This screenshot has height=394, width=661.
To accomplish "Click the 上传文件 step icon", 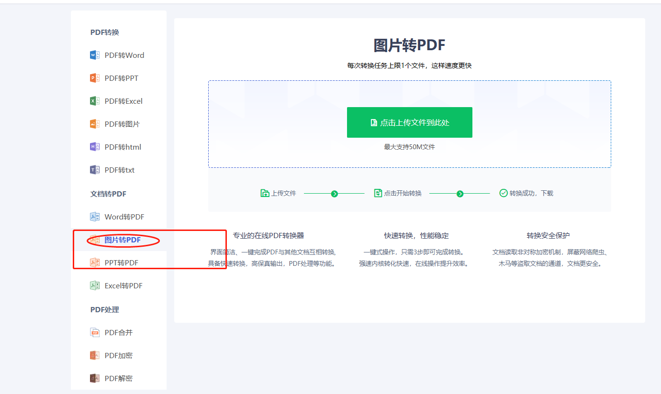I will (x=265, y=193).
